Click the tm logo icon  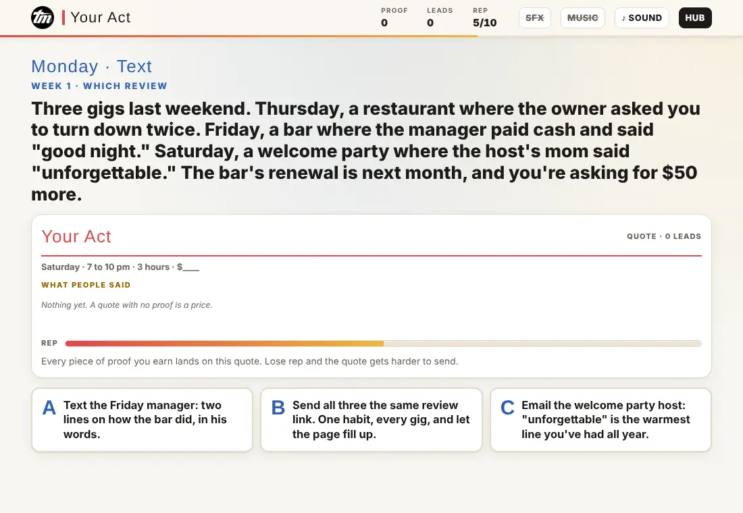click(43, 18)
